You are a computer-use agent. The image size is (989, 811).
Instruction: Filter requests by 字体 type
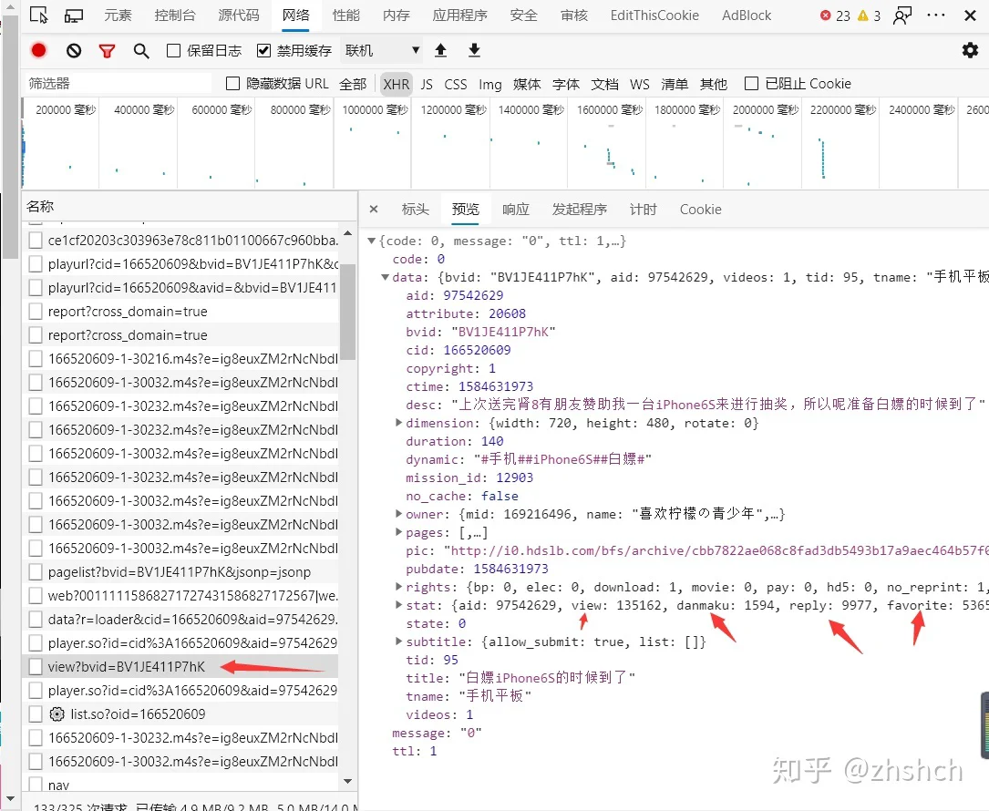point(566,84)
